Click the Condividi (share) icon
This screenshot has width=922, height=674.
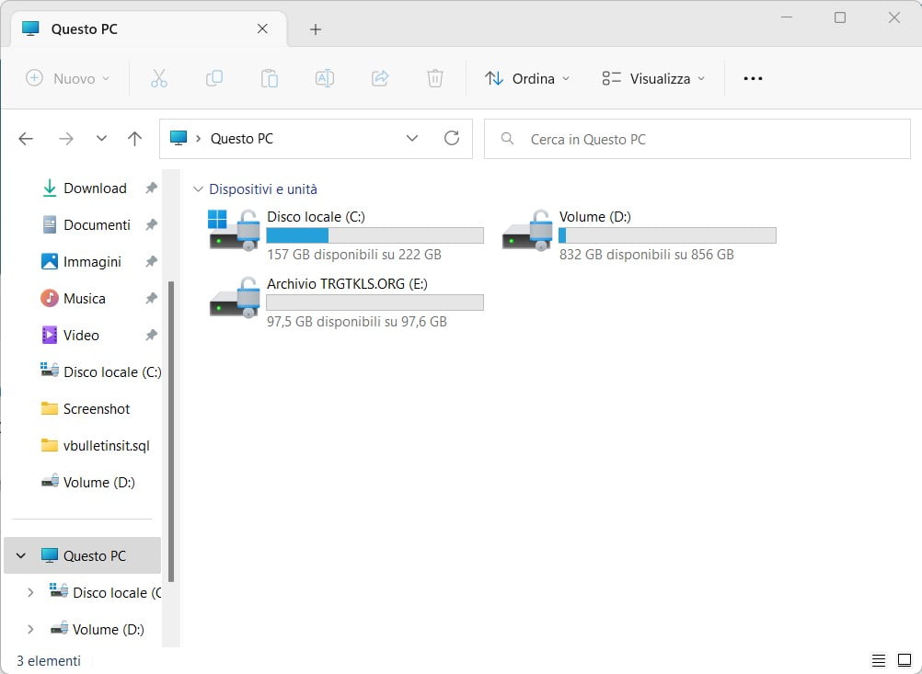point(380,78)
